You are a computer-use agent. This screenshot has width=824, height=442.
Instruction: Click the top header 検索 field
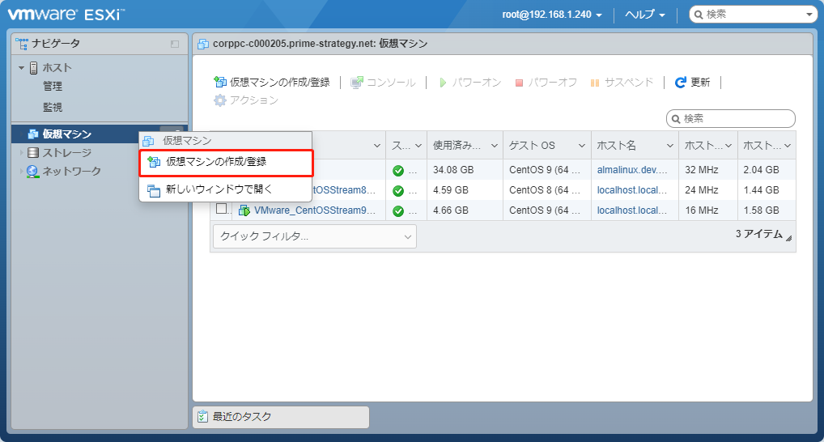pos(753,15)
